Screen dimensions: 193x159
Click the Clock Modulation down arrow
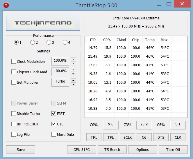tap(73, 63)
